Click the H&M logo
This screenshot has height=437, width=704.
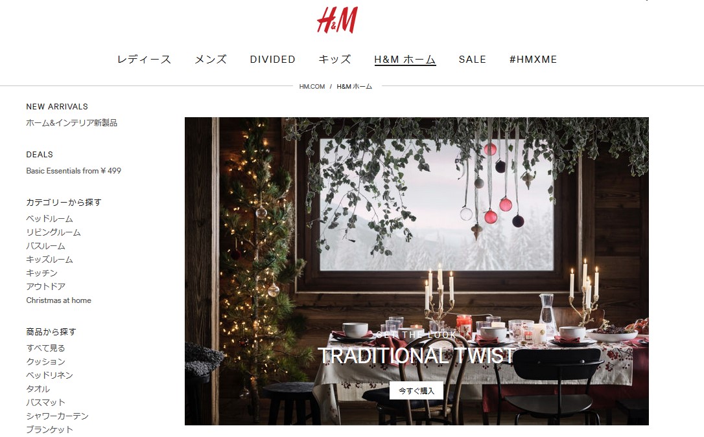point(337,20)
